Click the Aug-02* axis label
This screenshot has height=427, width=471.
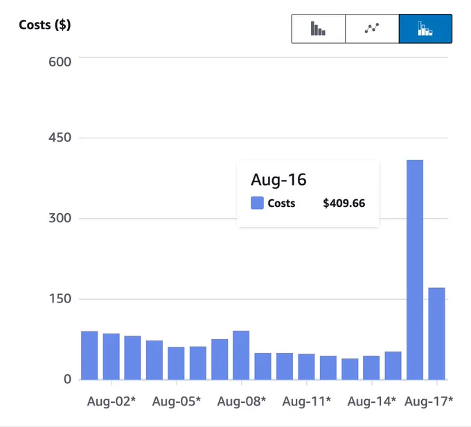[111, 401]
